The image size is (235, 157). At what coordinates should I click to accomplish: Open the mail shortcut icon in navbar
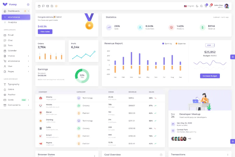pos(48,6)
